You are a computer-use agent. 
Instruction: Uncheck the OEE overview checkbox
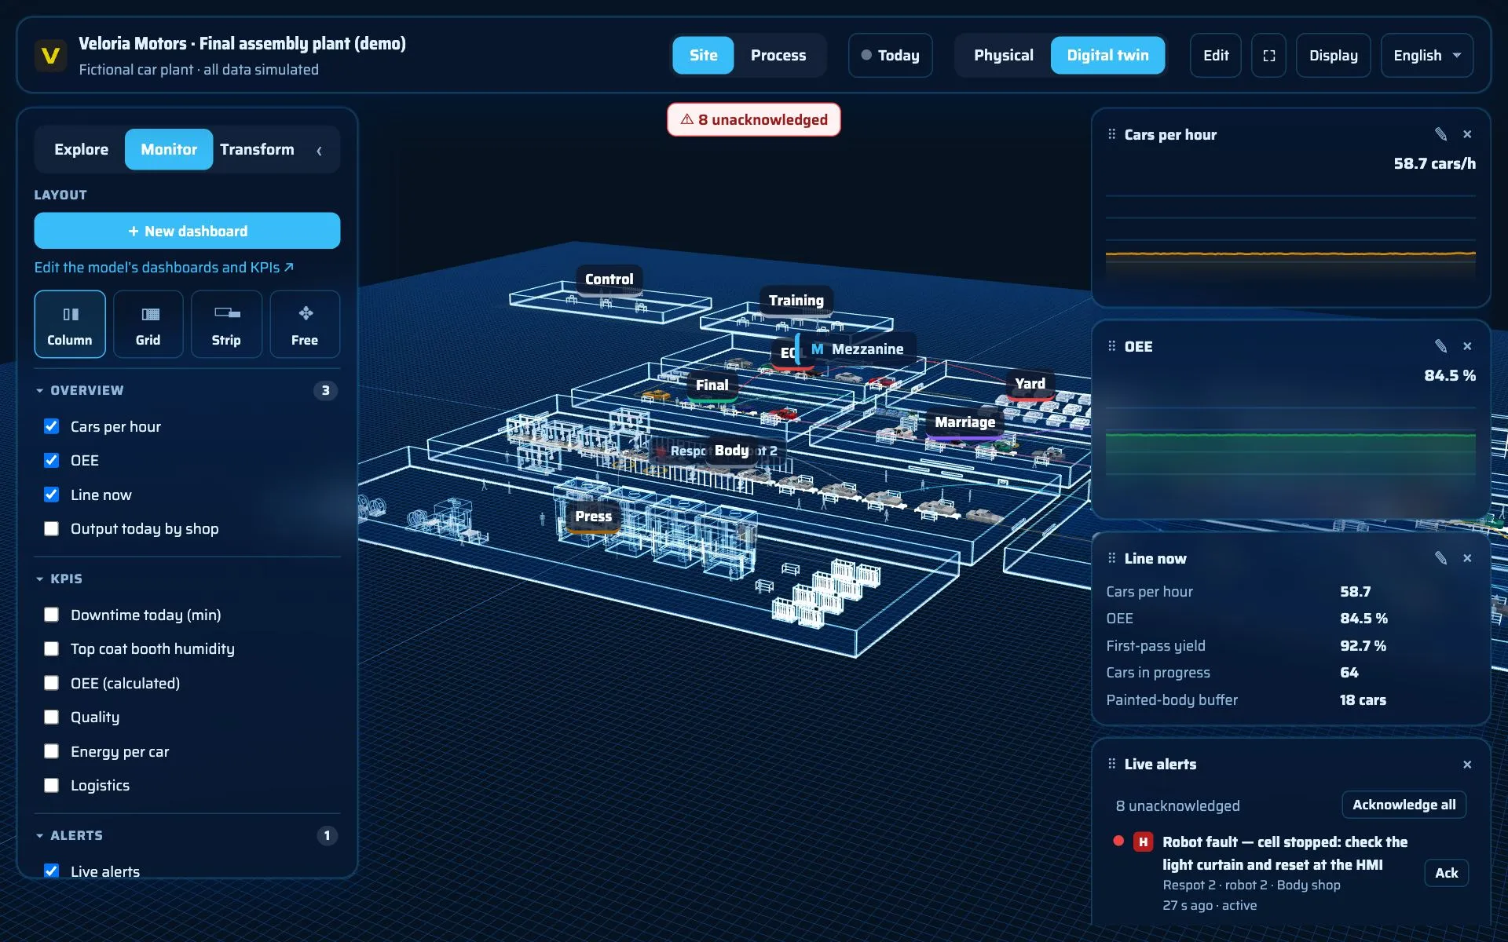(x=51, y=460)
